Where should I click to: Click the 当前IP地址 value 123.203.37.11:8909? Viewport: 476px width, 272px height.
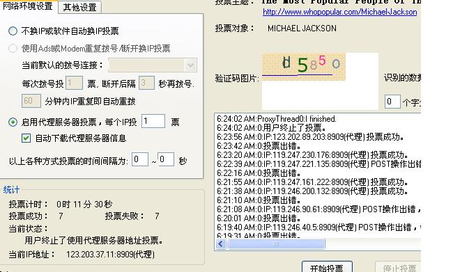tap(111, 255)
